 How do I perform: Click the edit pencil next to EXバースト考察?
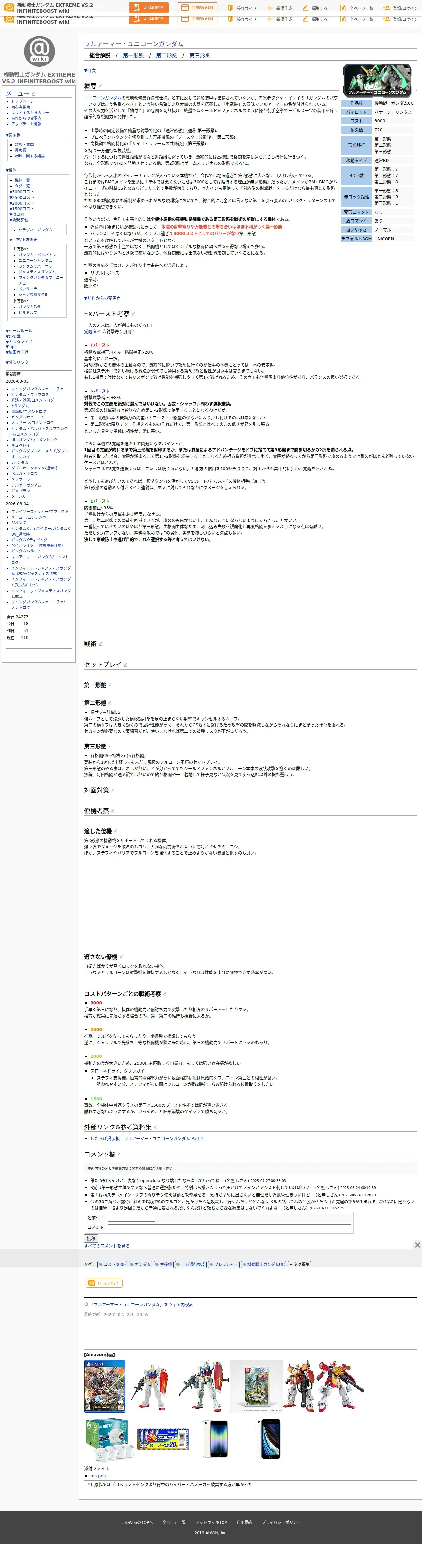(133, 314)
